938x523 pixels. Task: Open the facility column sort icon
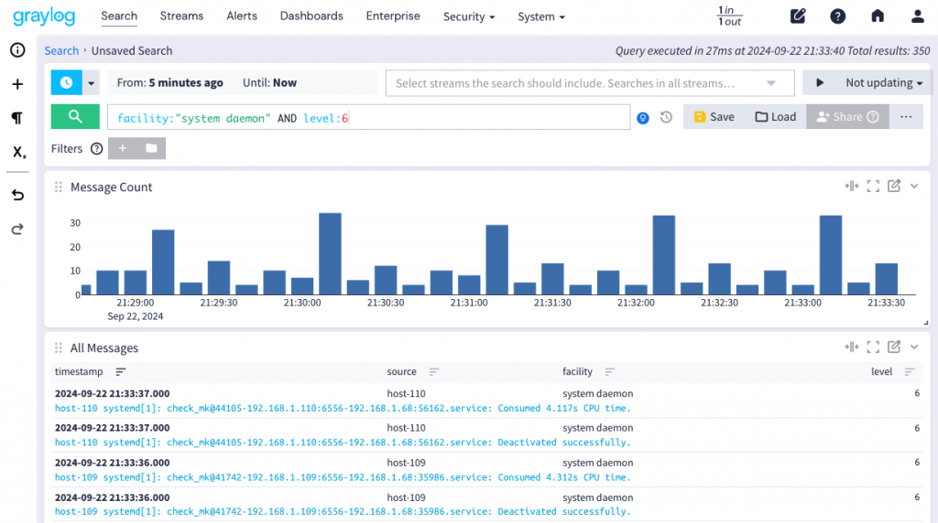click(x=609, y=372)
